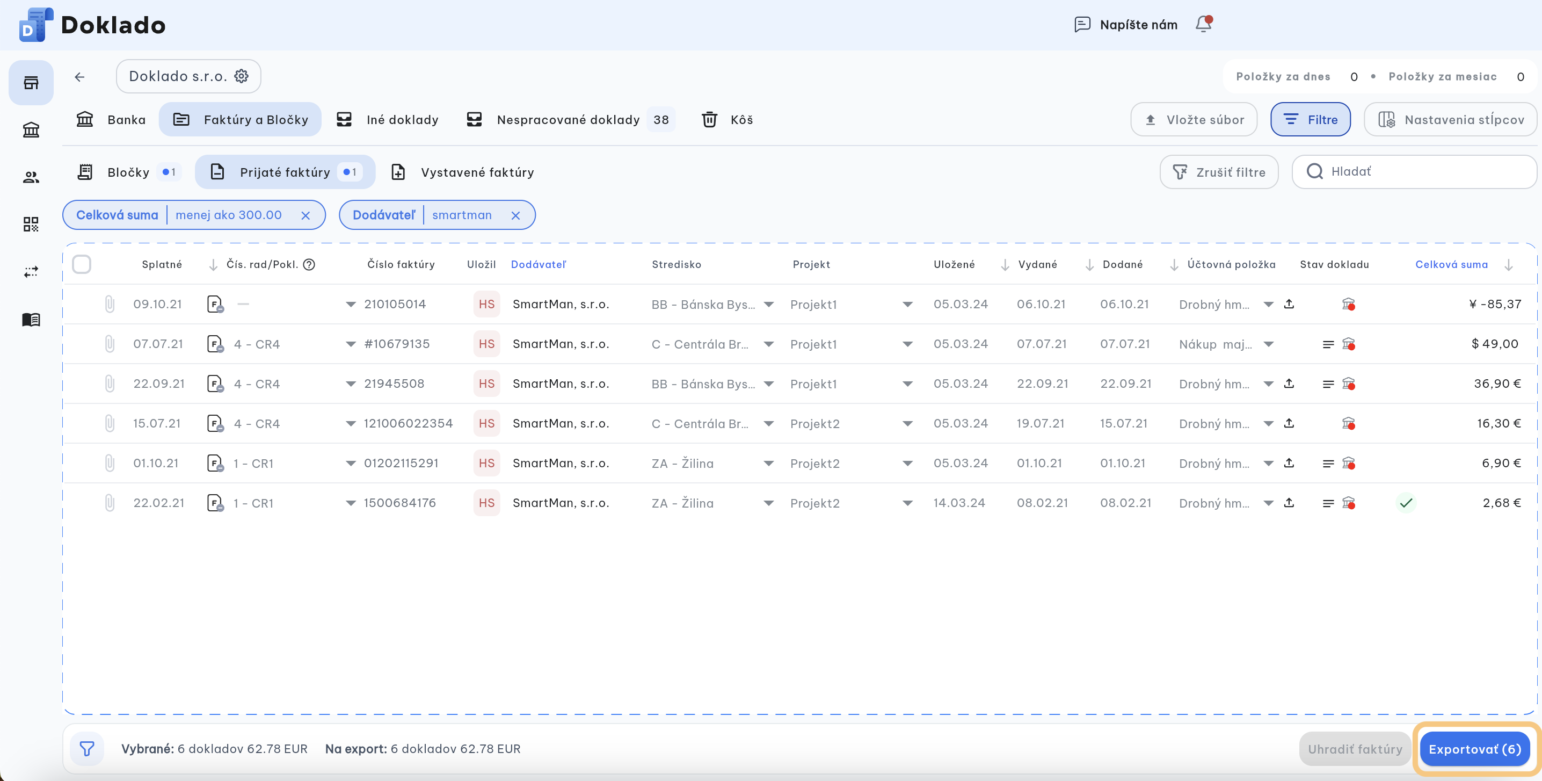
Task: Toggle the select-all checkbox in table header
Action: pos(82,264)
